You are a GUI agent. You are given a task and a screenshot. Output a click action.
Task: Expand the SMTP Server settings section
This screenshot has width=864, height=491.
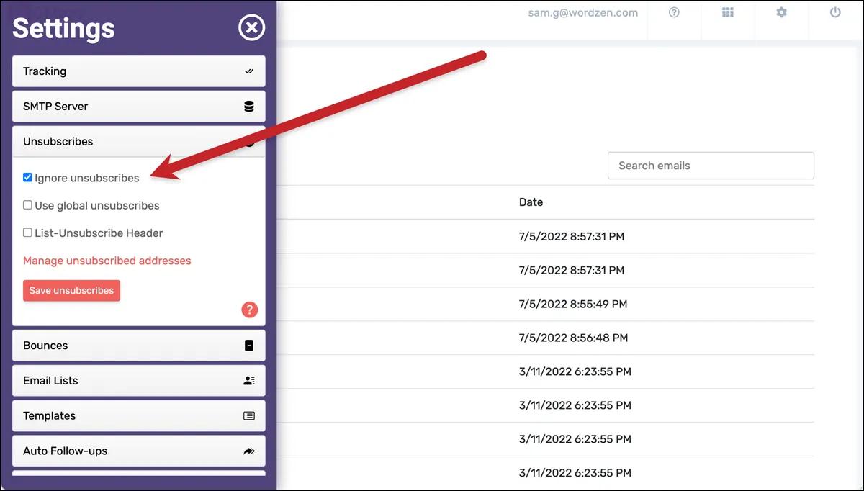coord(139,107)
